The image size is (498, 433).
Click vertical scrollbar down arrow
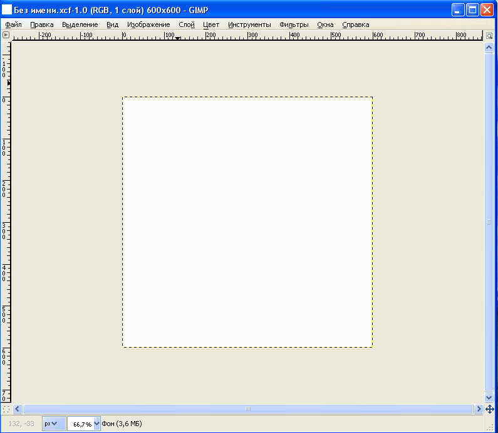click(489, 397)
